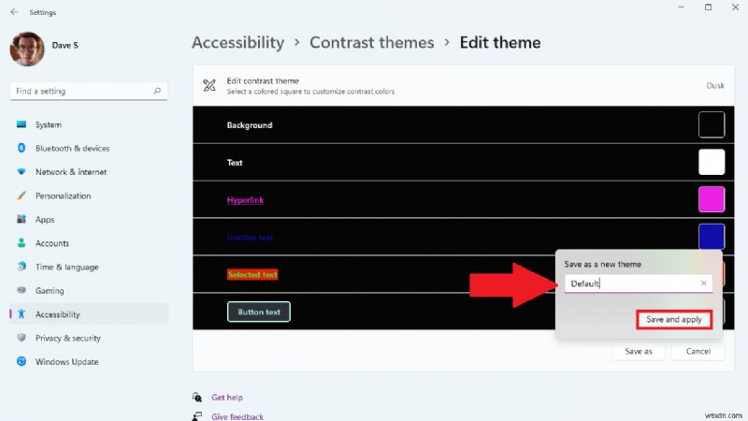Click the theme name input field
The image size is (748, 421).
(x=631, y=283)
